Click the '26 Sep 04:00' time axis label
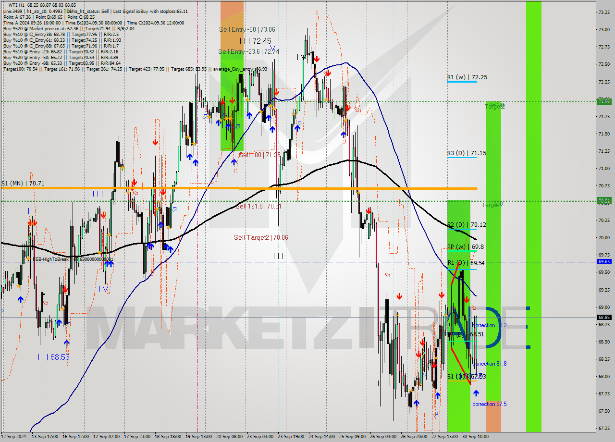Viewport: 615px width, 442px height. point(383,437)
